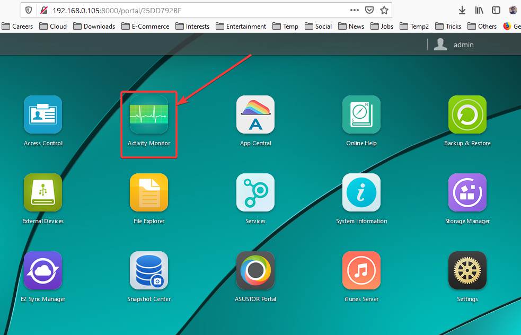Open the admin account menu label
Image resolution: width=521 pixels, height=335 pixels.
[464, 45]
